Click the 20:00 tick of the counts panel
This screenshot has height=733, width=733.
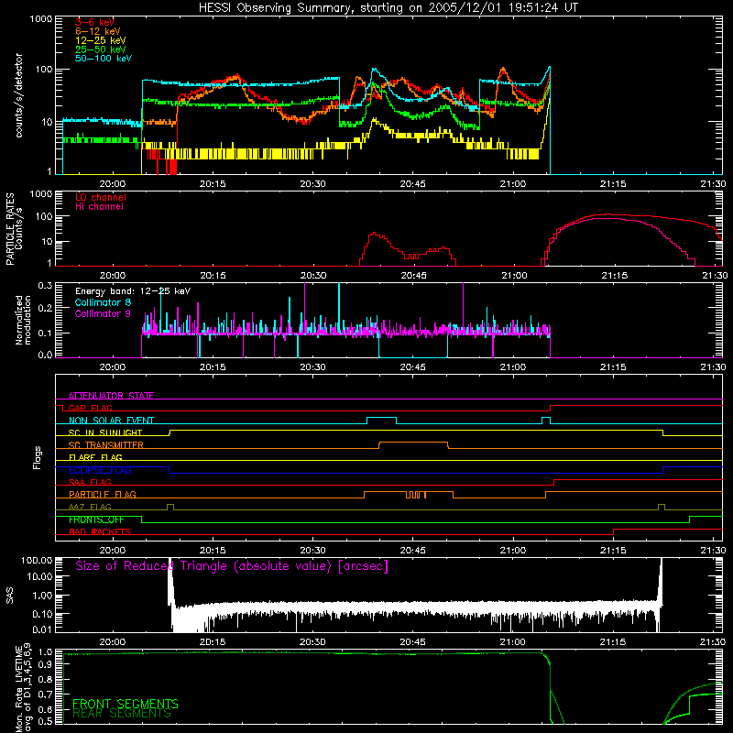112,184
